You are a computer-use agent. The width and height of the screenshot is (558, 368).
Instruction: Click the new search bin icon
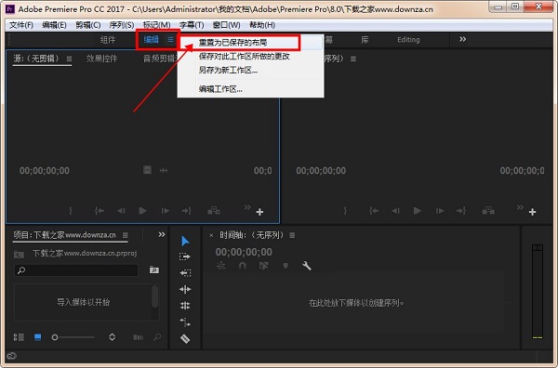[154, 269]
